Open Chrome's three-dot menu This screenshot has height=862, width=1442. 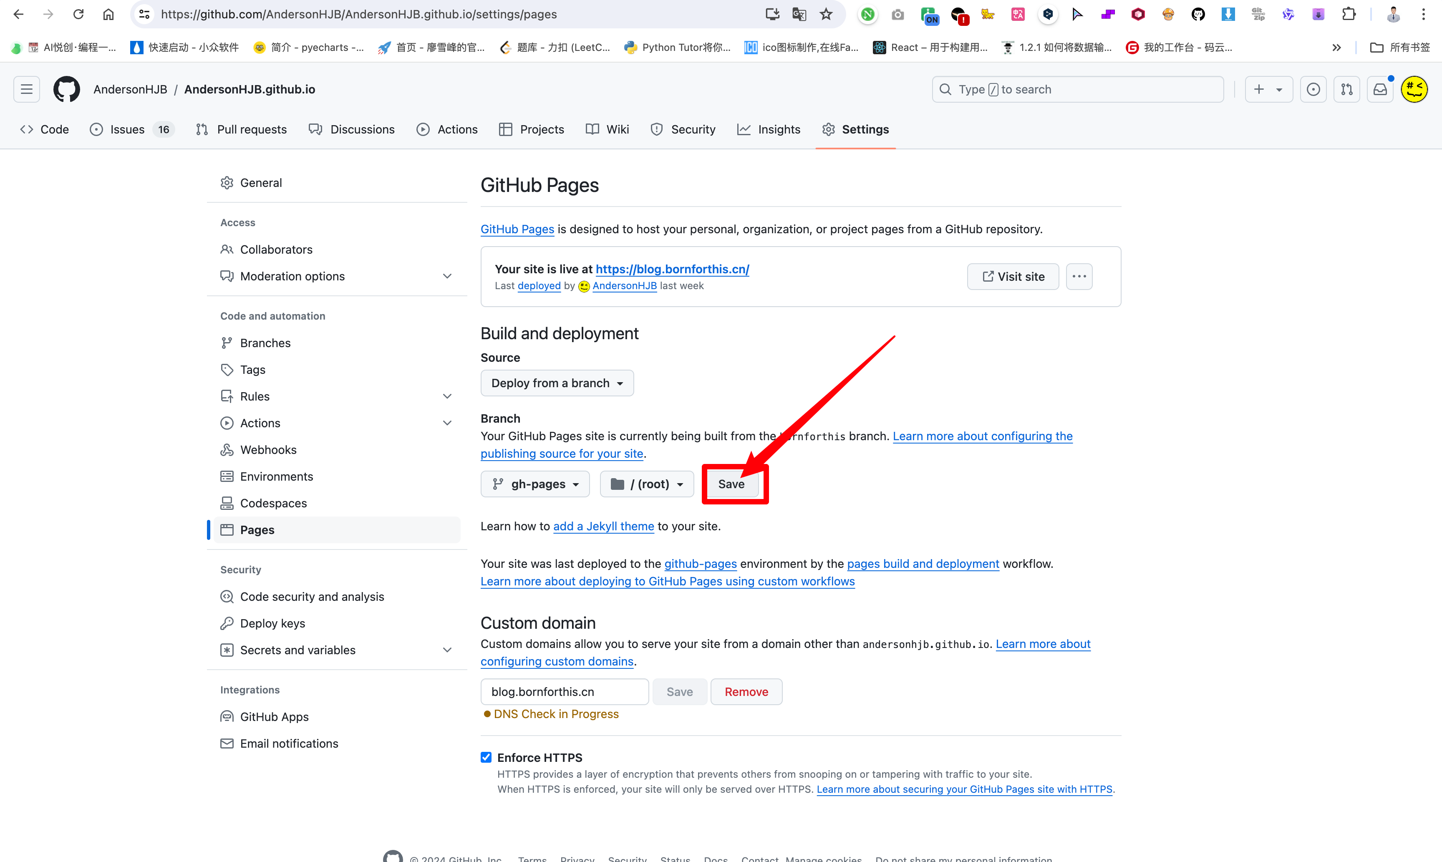point(1423,14)
